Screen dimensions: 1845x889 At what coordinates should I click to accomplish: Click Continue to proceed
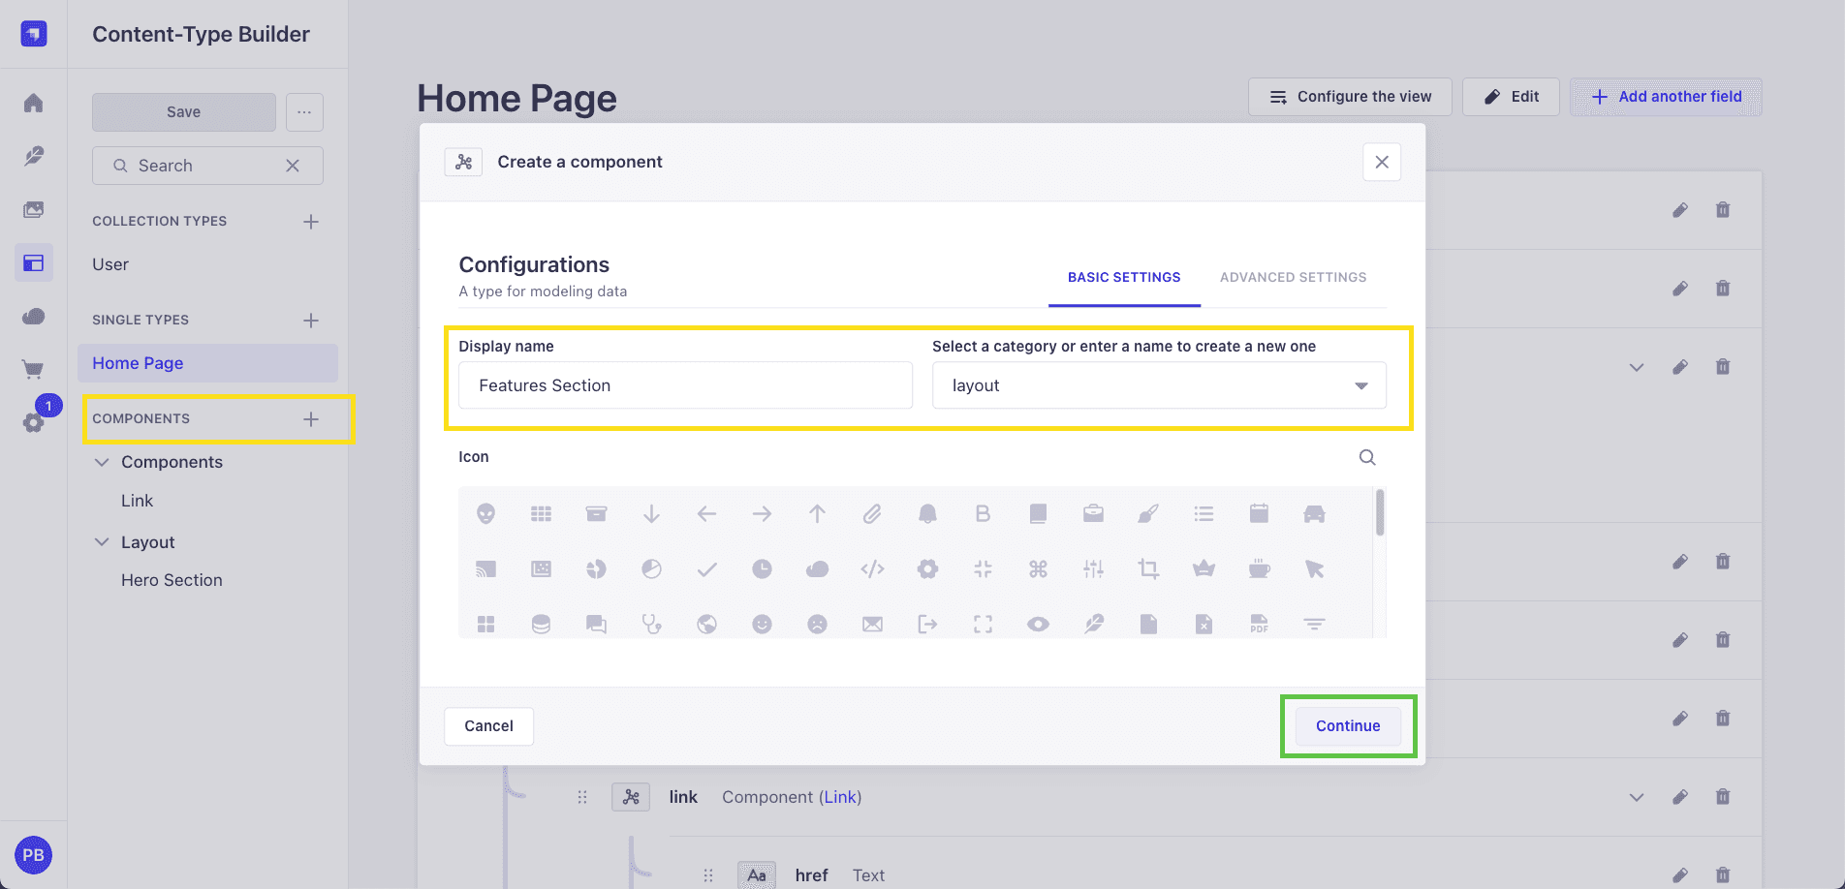(1348, 725)
